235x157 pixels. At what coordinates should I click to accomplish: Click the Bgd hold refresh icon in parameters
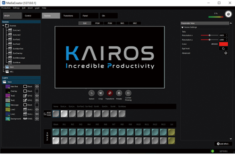223,48
